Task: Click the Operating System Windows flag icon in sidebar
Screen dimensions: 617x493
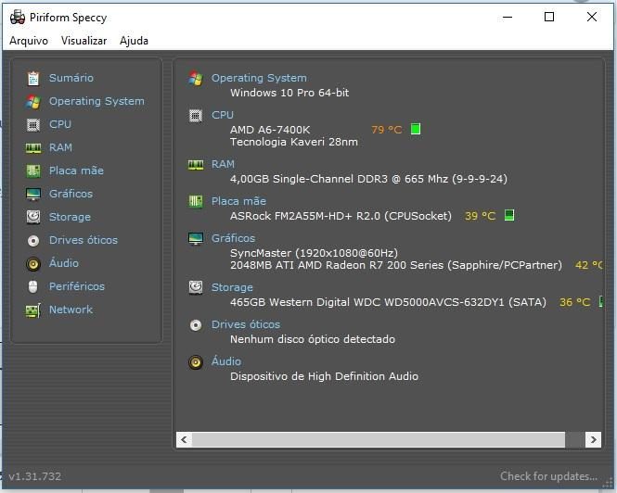Action: (x=33, y=101)
